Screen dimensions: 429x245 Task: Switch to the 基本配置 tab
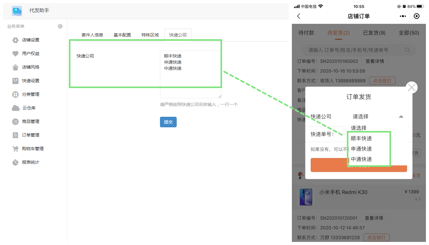pos(122,35)
